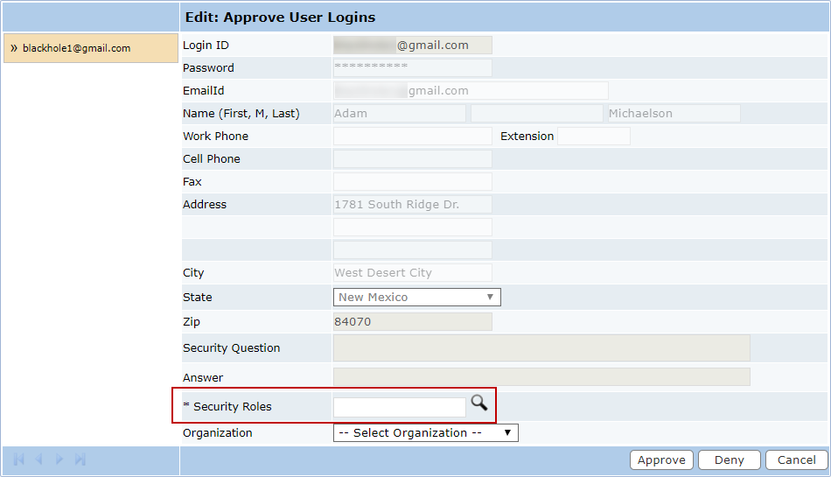
Task: Expand the Select Organization dropdown
Action: tap(425, 433)
